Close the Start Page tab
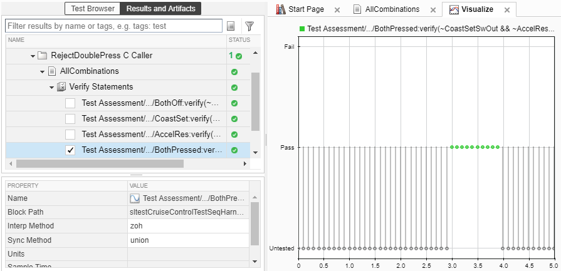 click(x=337, y=10)
